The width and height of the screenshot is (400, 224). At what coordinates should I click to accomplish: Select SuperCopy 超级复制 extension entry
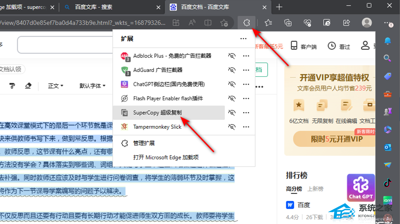coord(169,112)
